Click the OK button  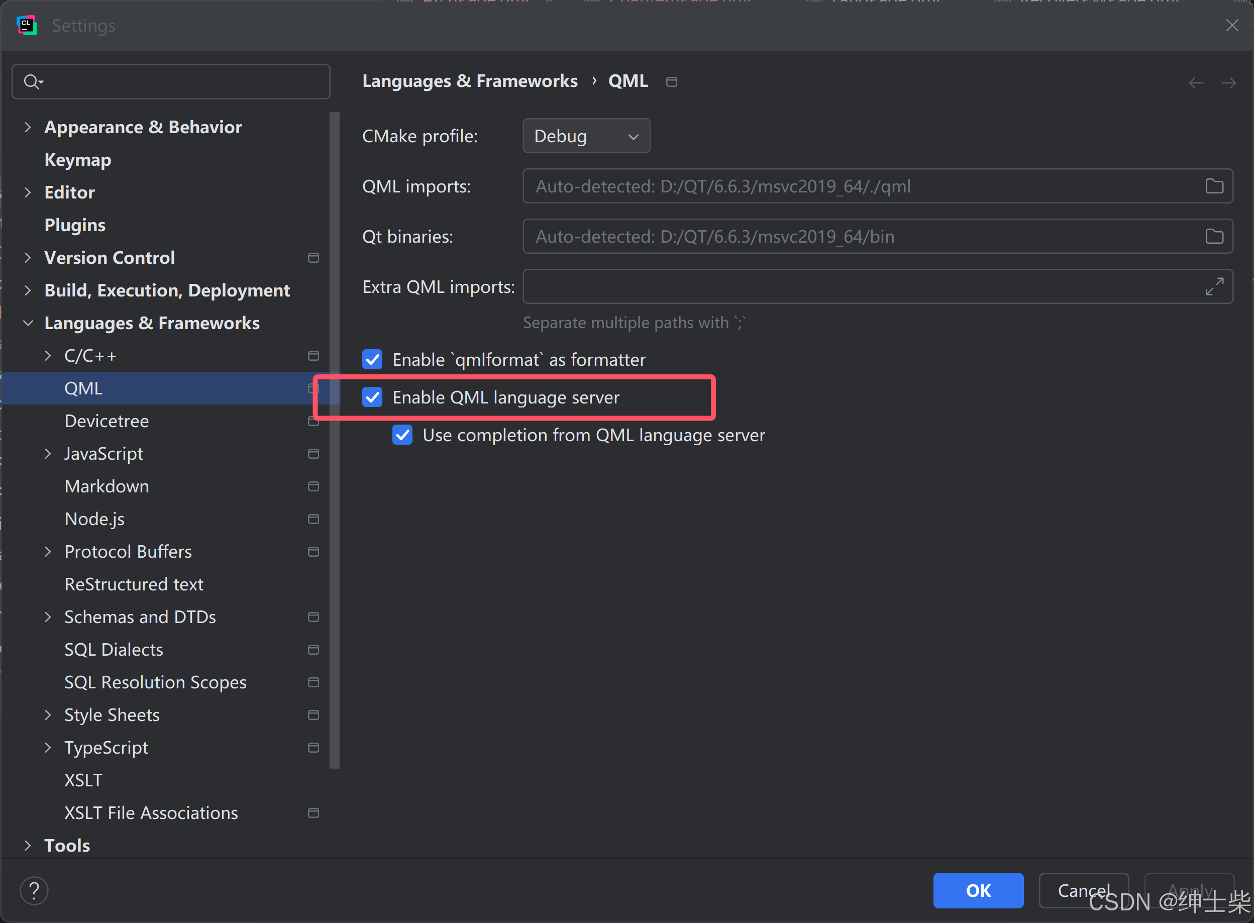(978, 890)
